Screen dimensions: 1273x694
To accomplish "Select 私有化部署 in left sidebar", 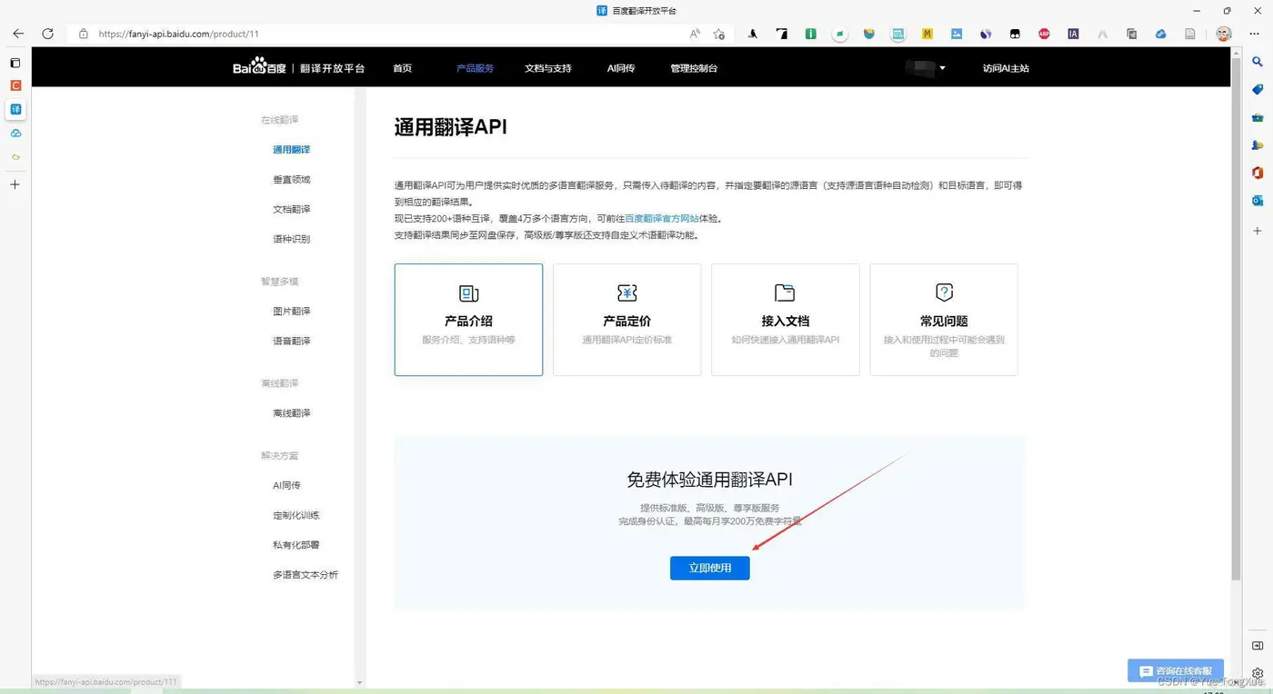I will pyautogui.click(x=296, y=545).
